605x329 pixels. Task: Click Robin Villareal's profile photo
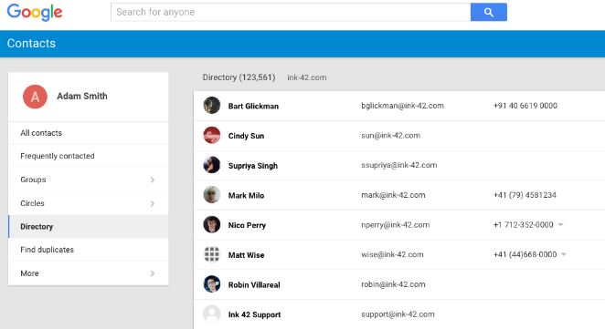pyautogui.click(x=212, y=284)
